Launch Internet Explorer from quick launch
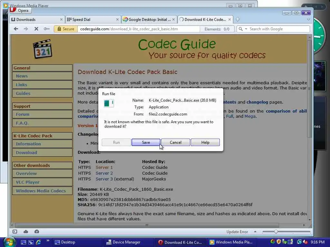 (x=39, y=242)
